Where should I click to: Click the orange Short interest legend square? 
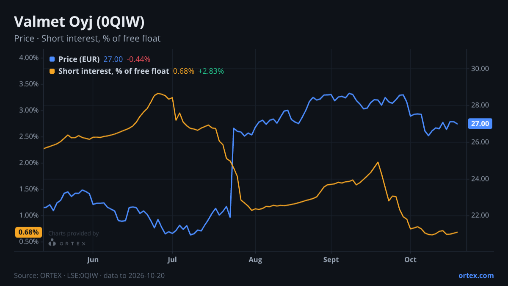pos(52,71)
